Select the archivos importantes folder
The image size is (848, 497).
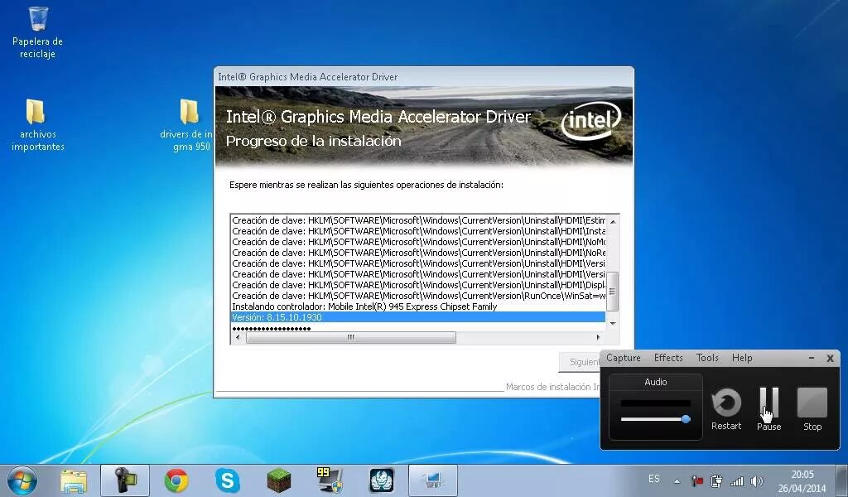click(37, 124)
